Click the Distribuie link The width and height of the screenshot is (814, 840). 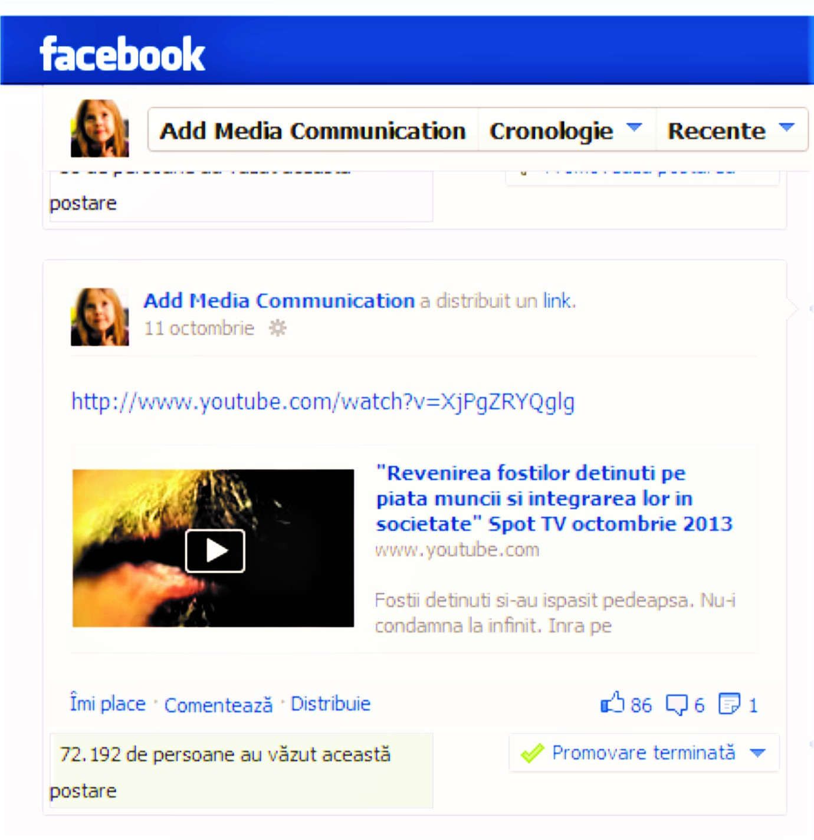click(330, 703)
